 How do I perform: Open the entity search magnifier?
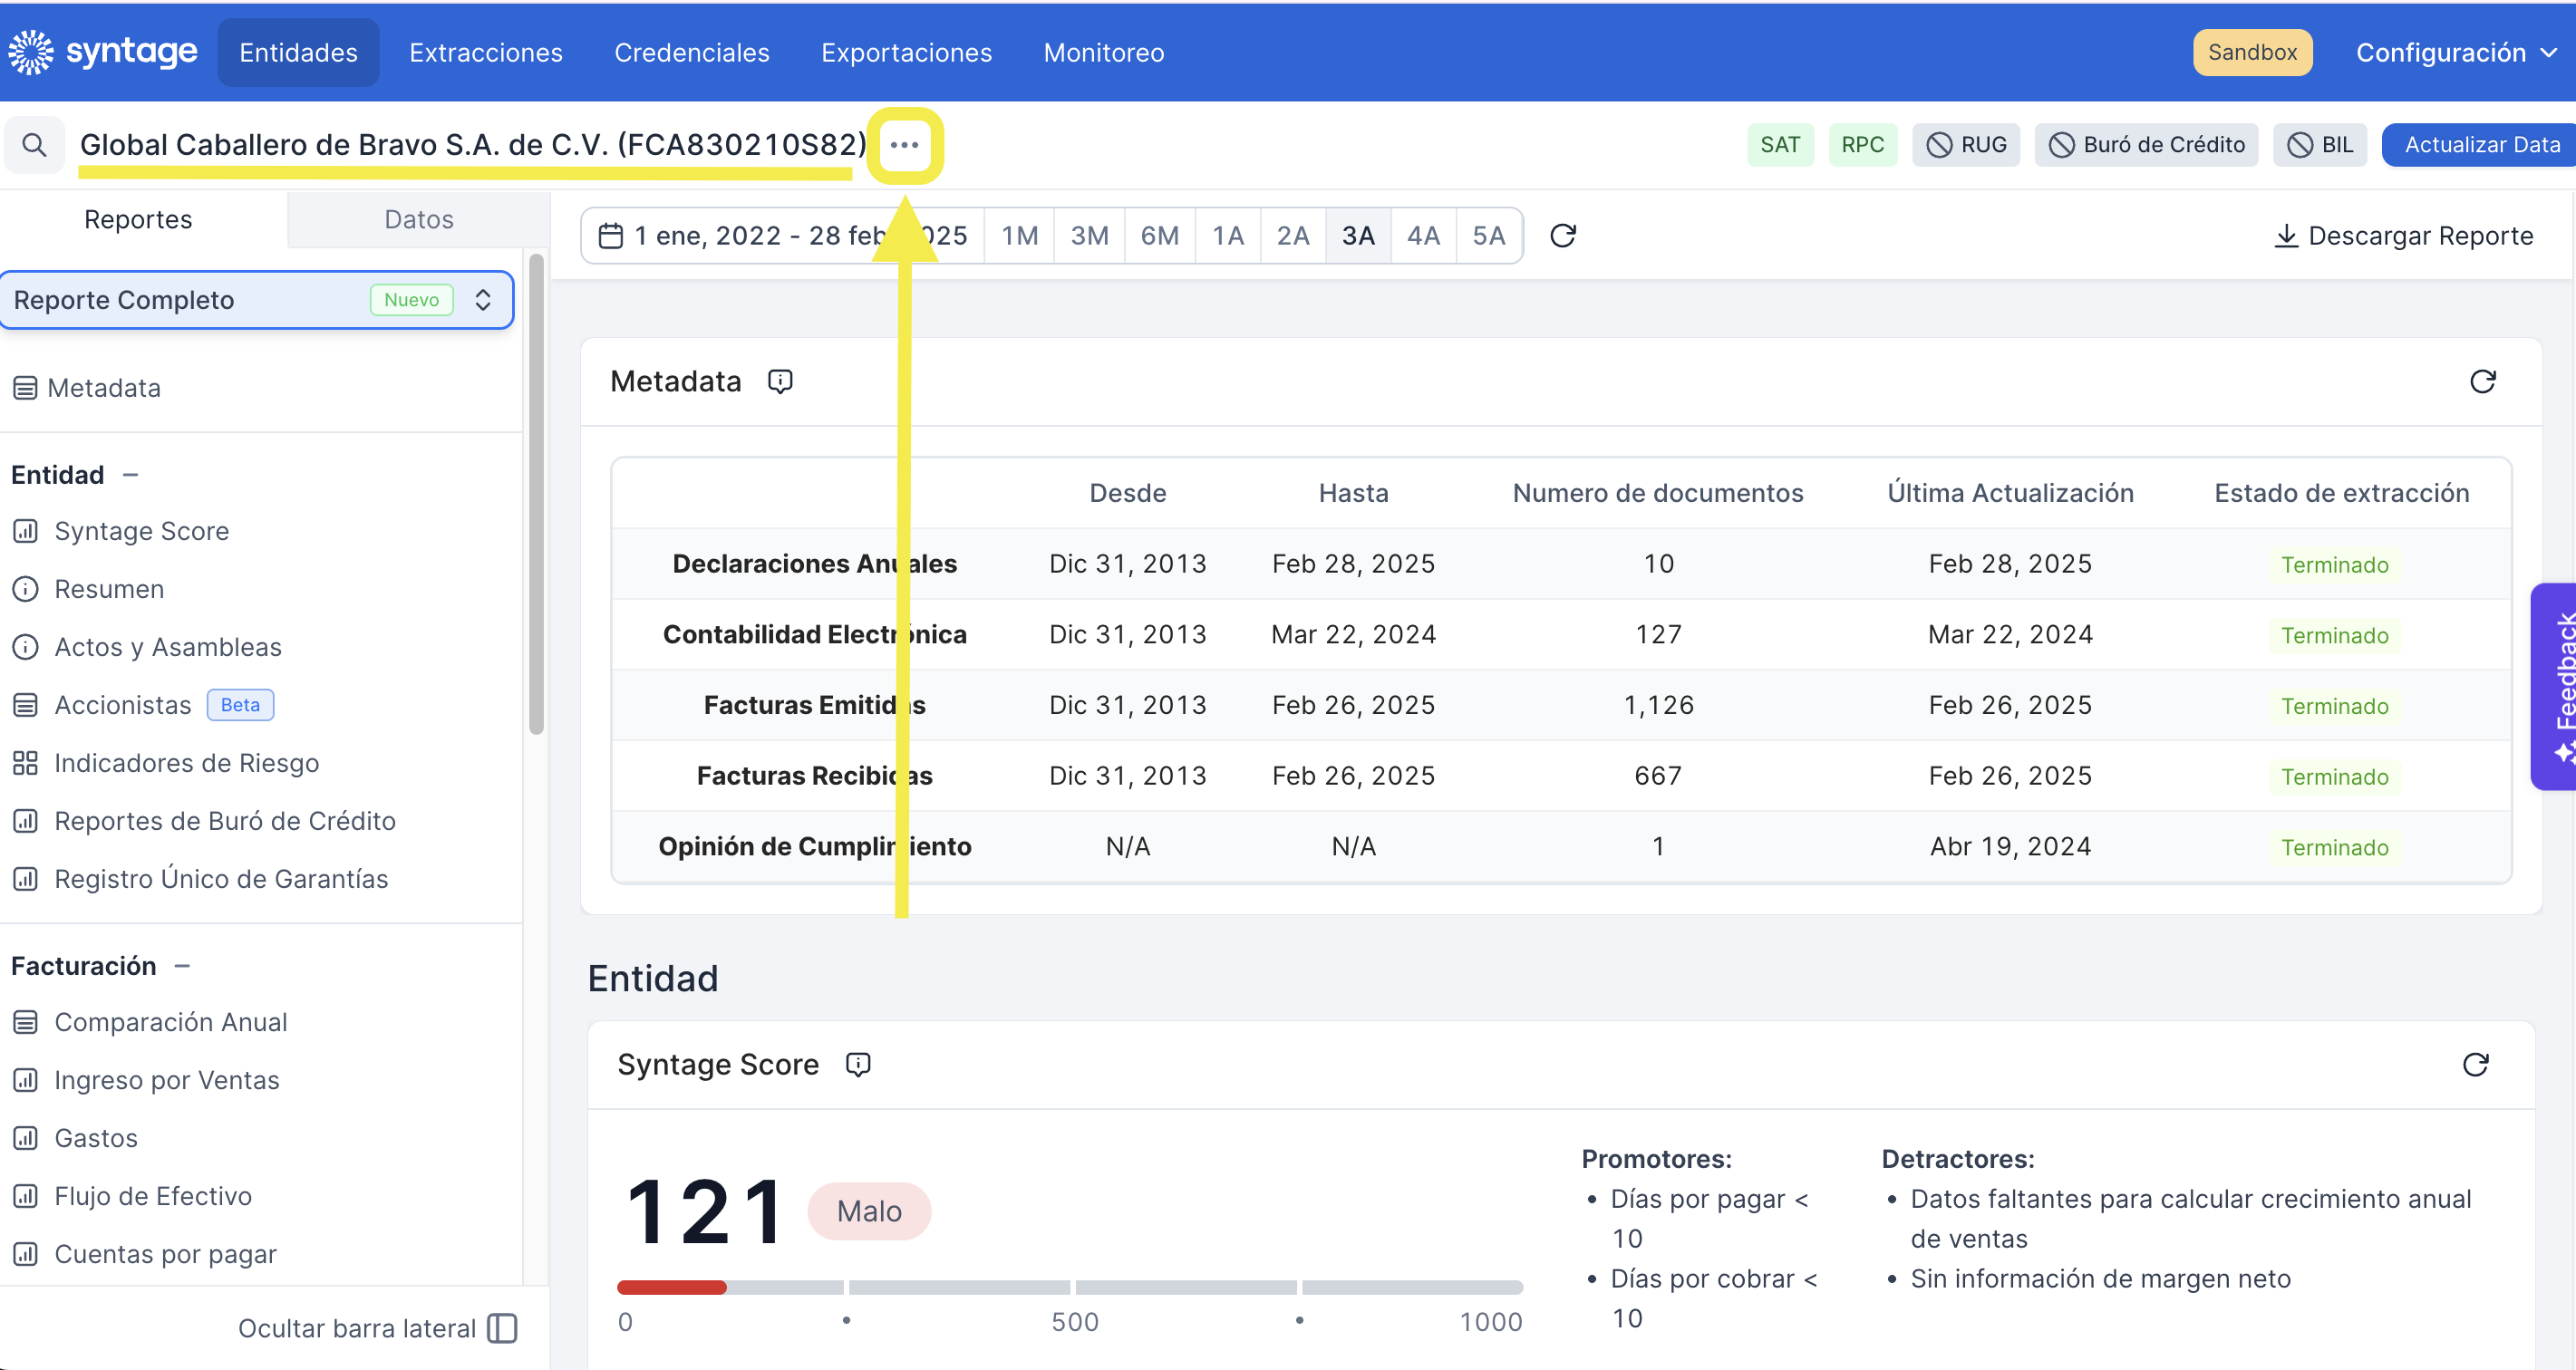[34, 145]
